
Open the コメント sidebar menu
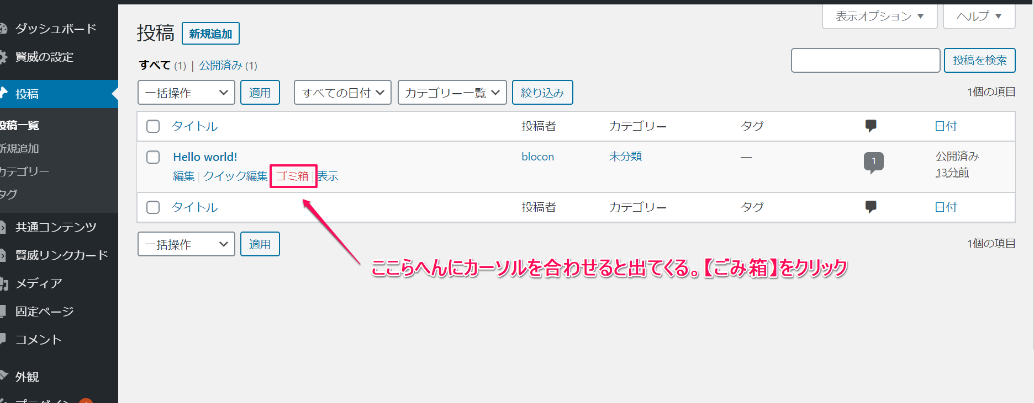(38, 340)
